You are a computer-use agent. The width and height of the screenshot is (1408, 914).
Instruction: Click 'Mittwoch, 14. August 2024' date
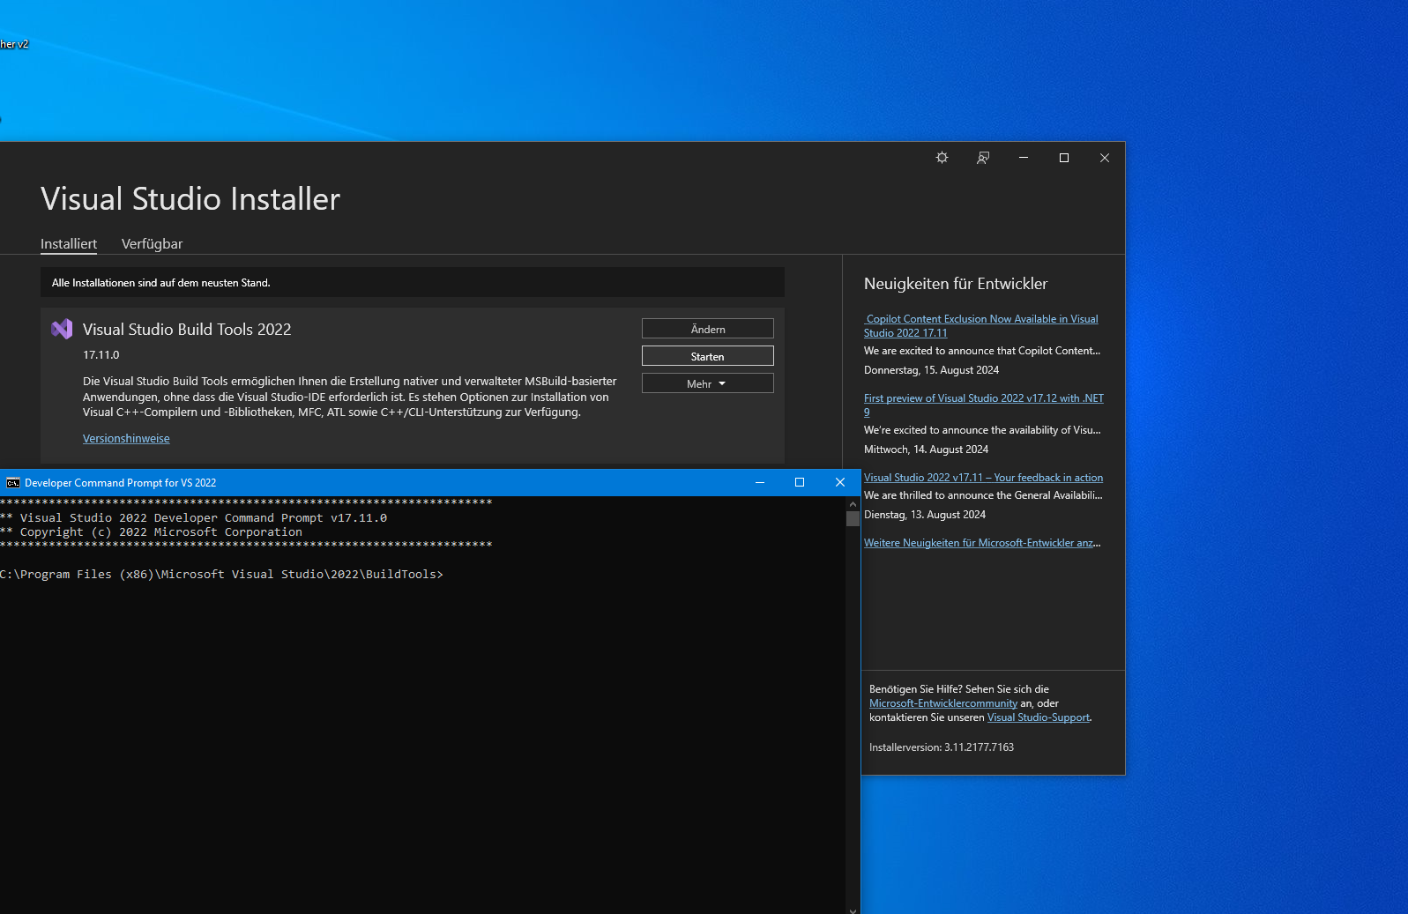[x=926, y=450]
